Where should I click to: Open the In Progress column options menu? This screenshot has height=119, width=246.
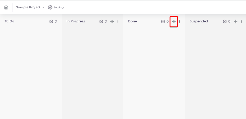(x=118, y=22)
